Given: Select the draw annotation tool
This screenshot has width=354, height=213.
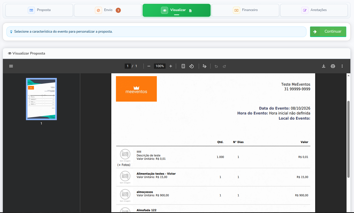Looking at the screenshot, I should (205, 66).
